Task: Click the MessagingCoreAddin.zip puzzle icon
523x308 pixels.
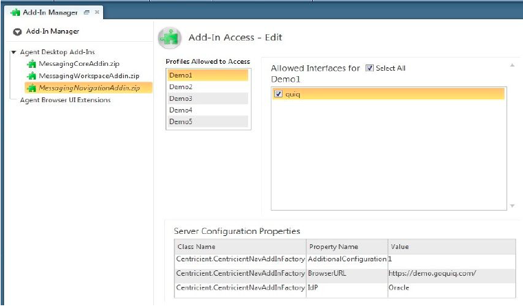Action: pyautogui.click(x=32, y=64)
